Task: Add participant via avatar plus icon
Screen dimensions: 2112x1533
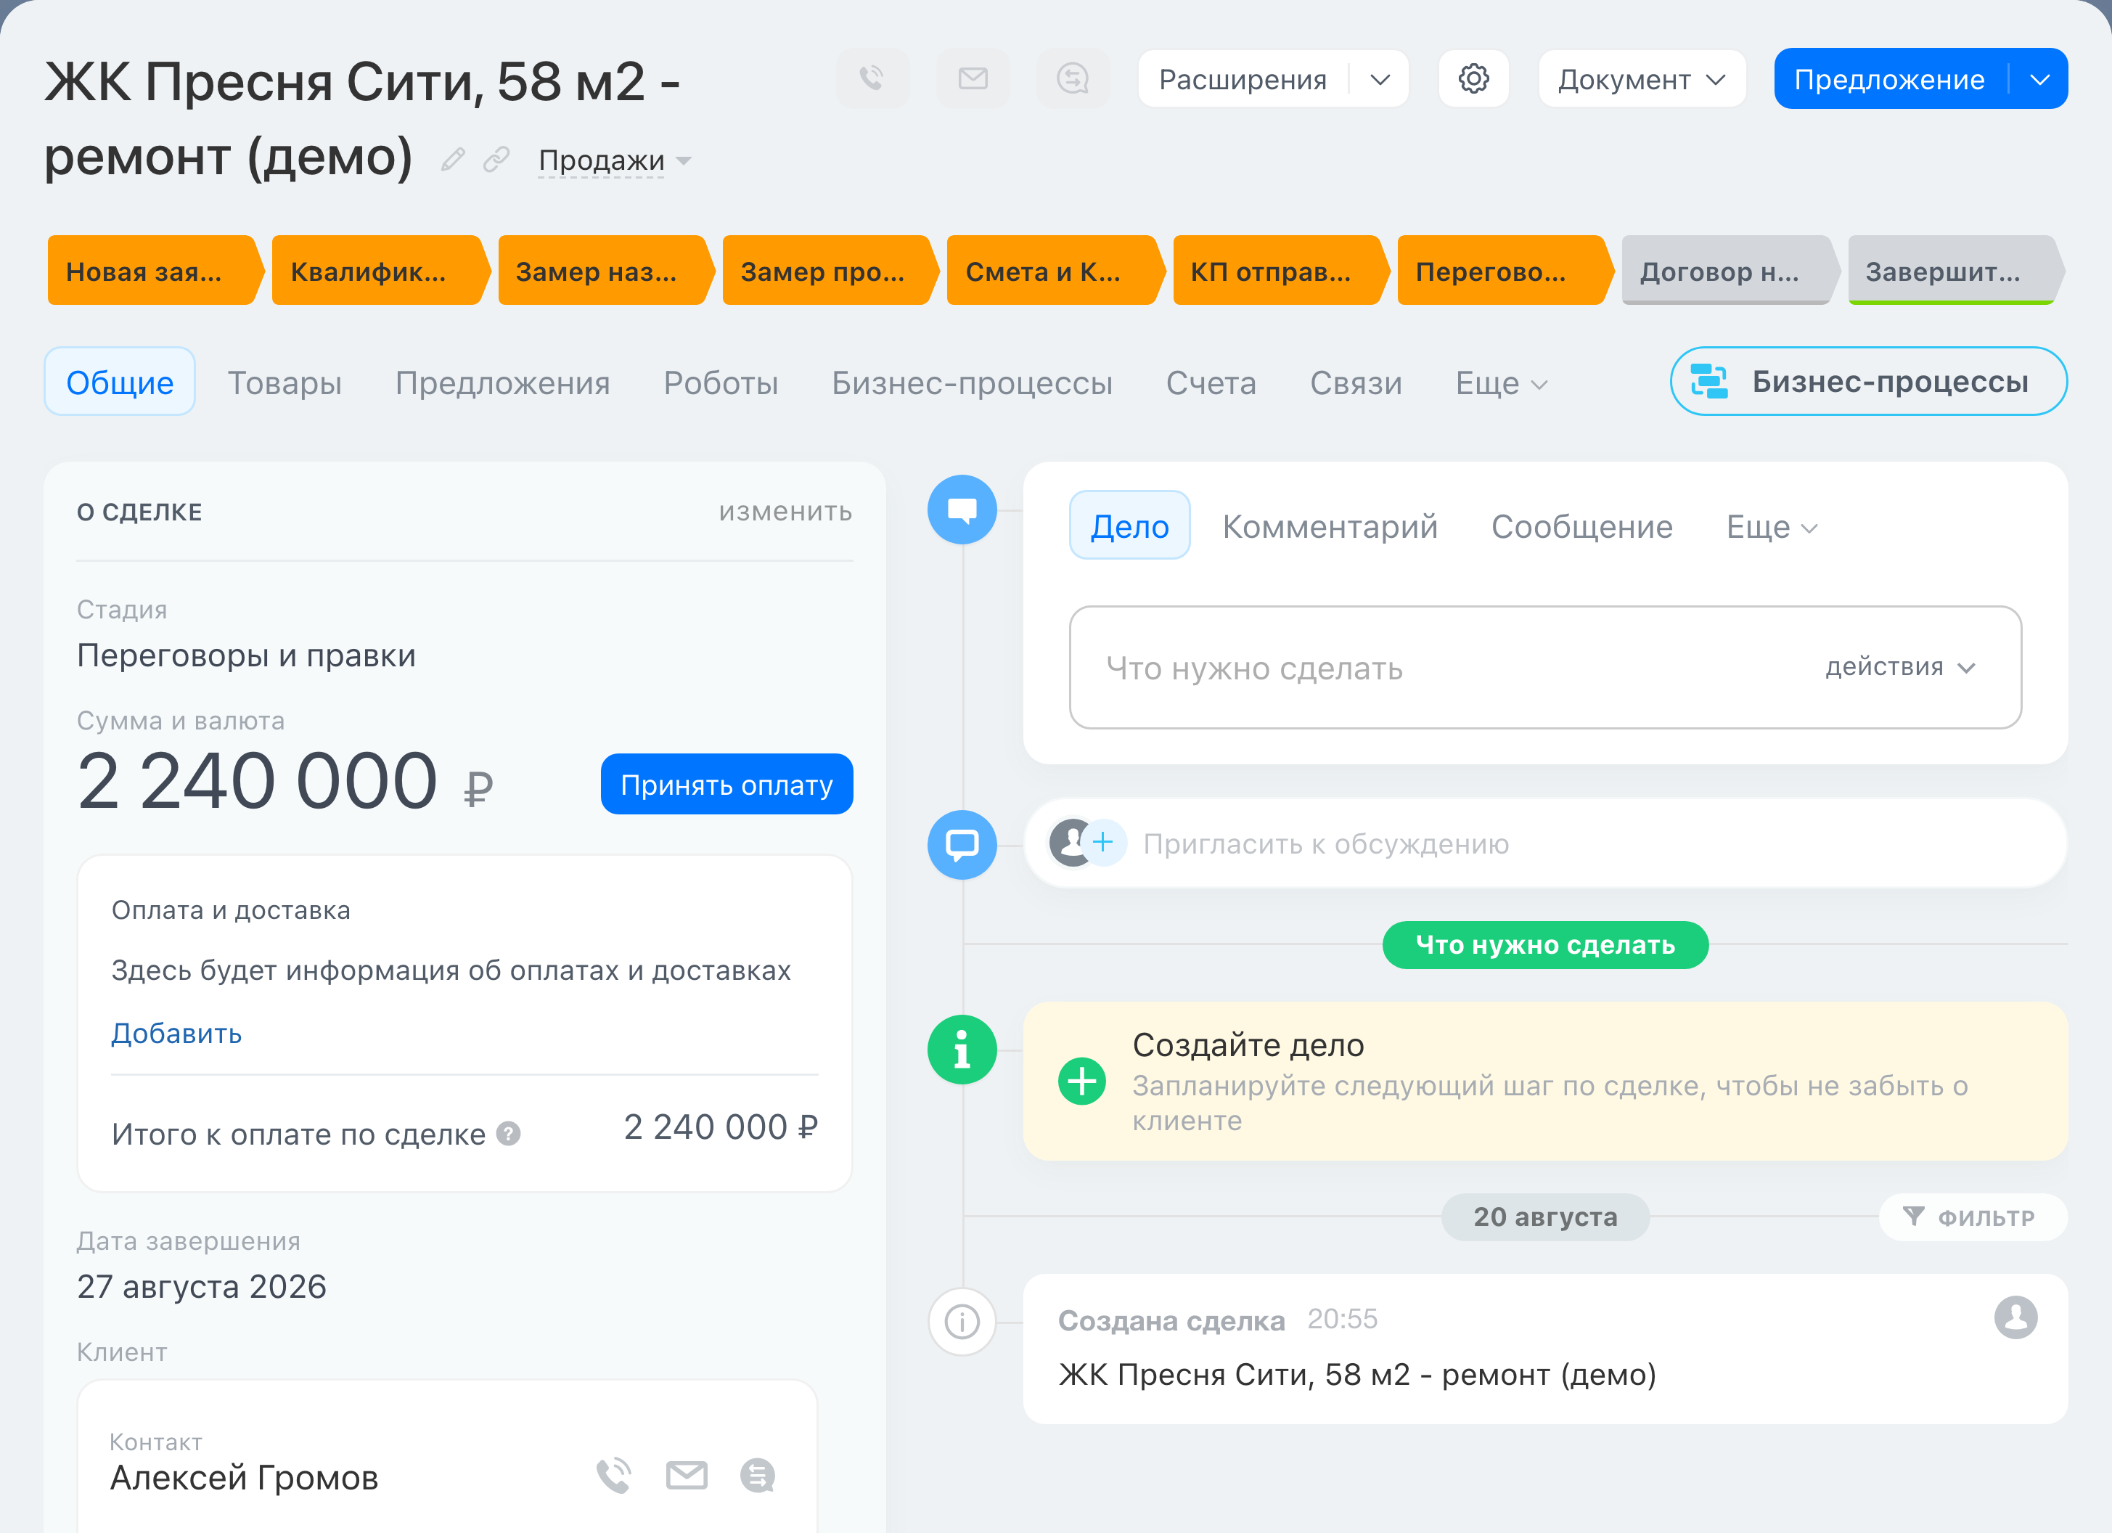Action: (1102, 843)
